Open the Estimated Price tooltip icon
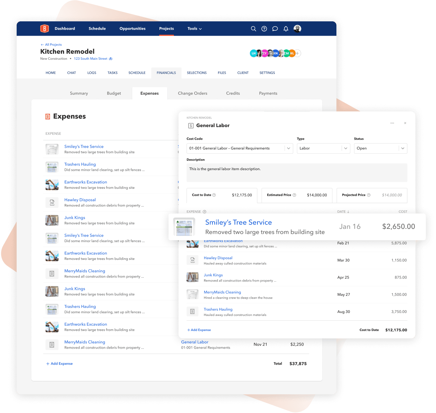Viewport: 436px width, 413px height. point(294,195)
